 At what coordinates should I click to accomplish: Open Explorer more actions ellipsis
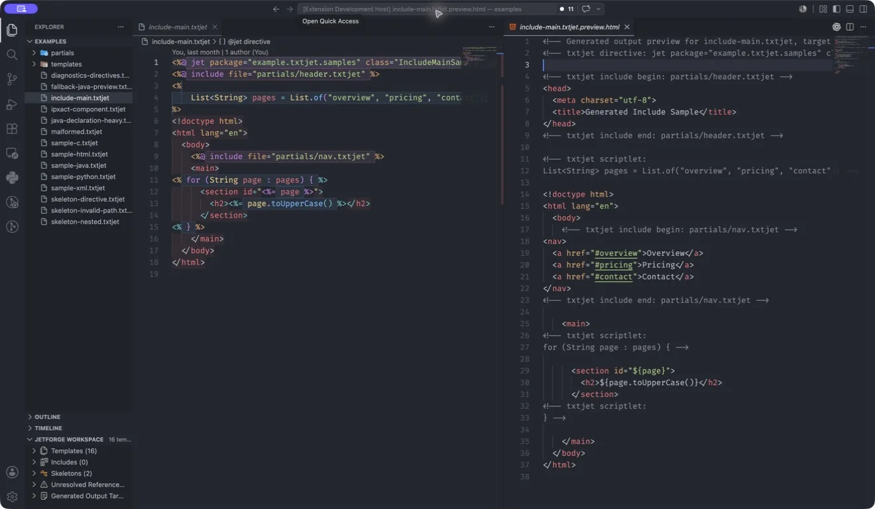click(x=121, y=27)
